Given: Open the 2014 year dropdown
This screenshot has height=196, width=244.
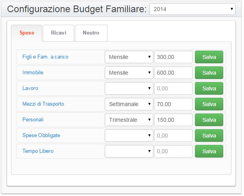Looking at the screenshot, I should click(193, 9).
